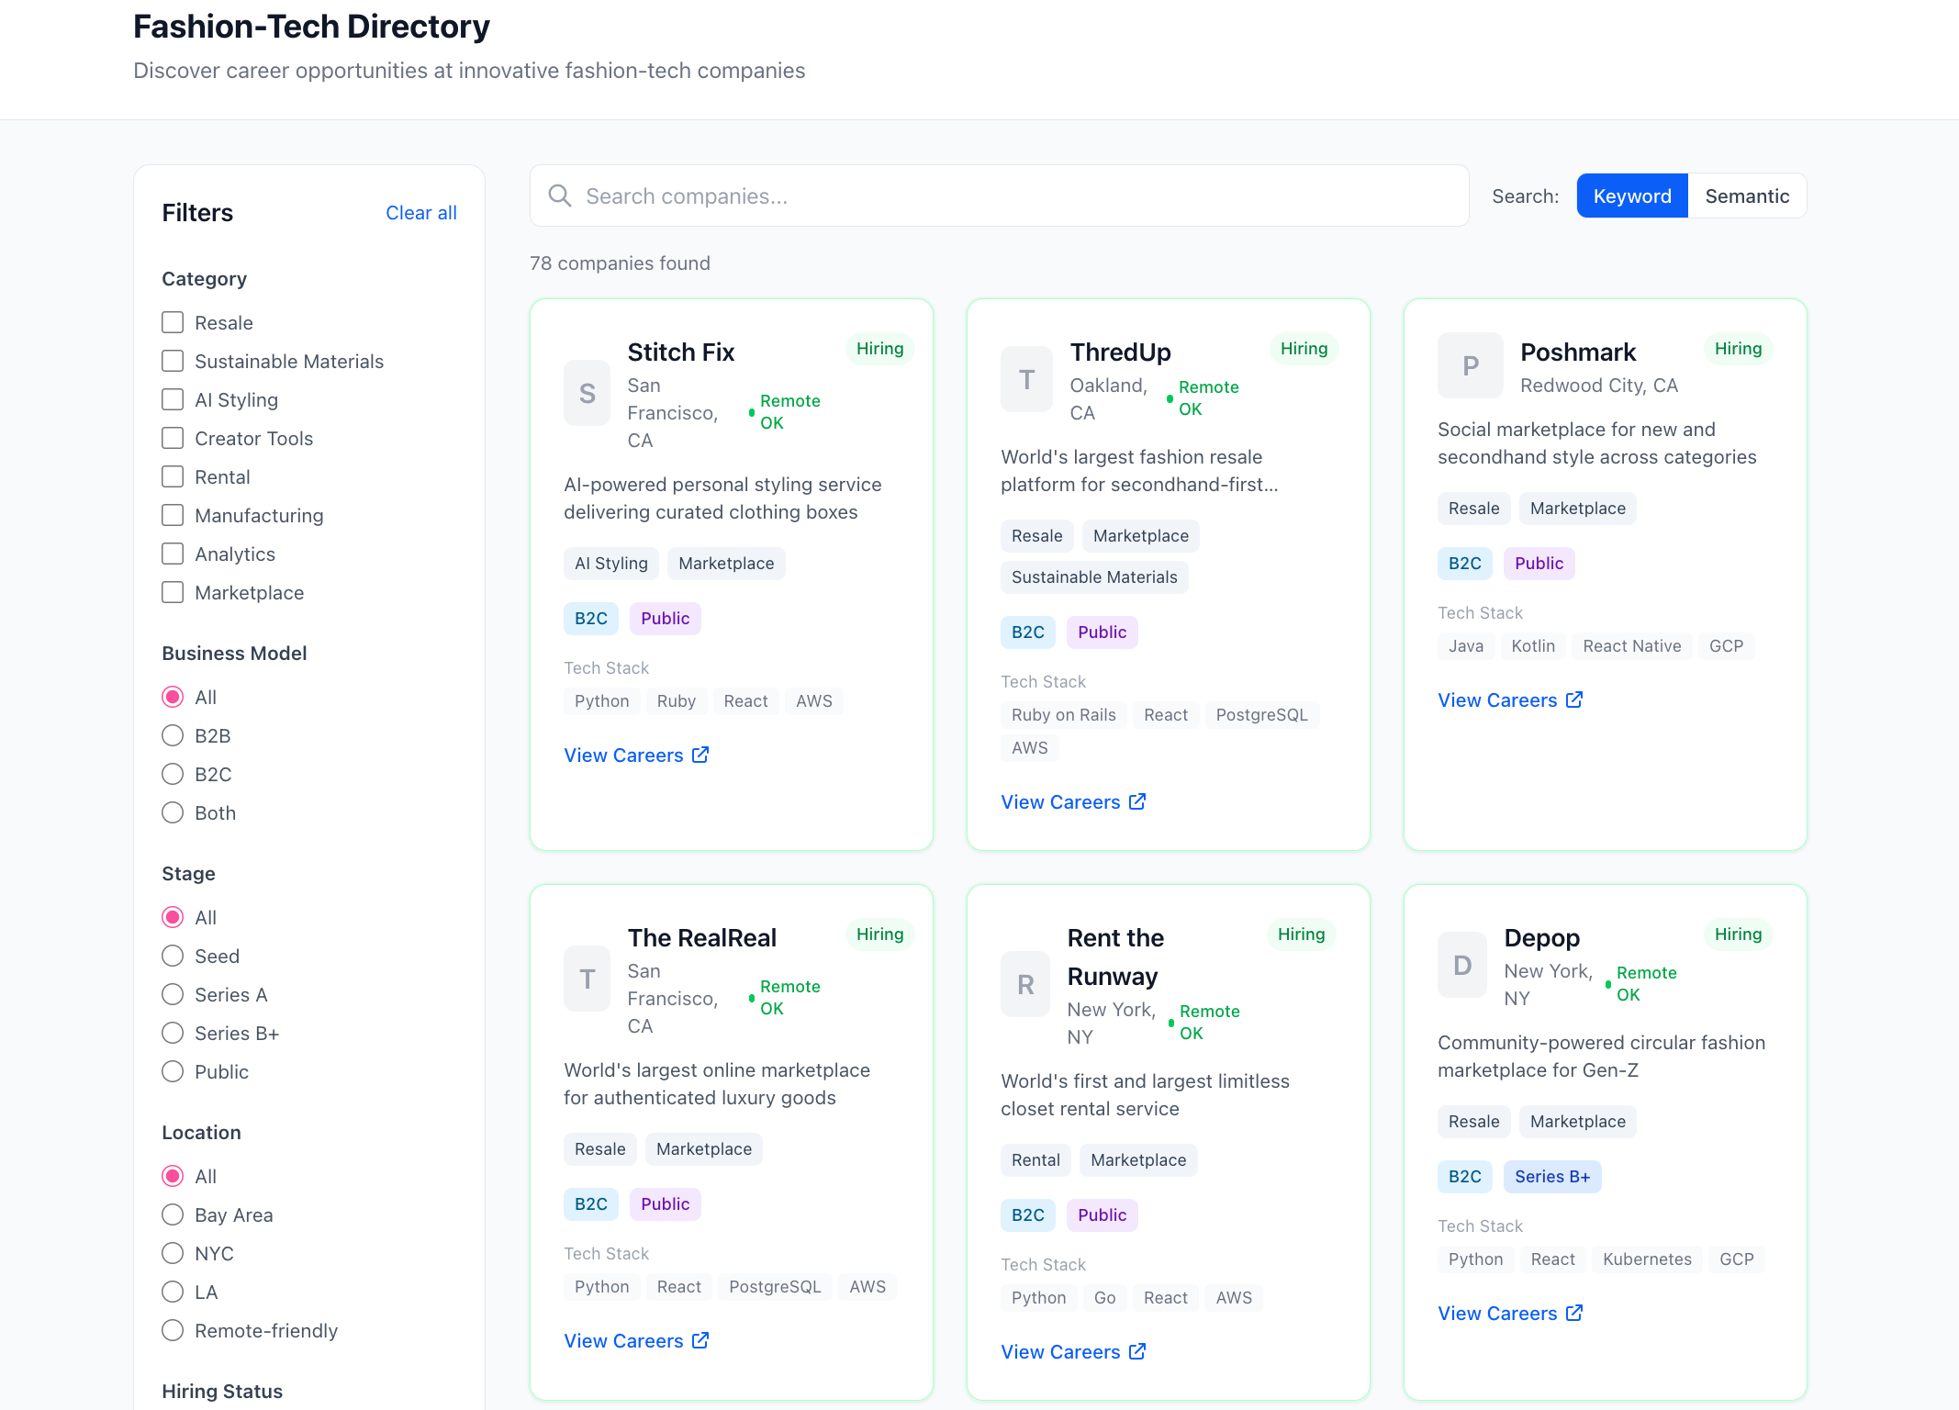Click external-link icon beside Stitch Fix View Careers
This screenshot has height=1410, width=1959.
[x=700, y=755]
